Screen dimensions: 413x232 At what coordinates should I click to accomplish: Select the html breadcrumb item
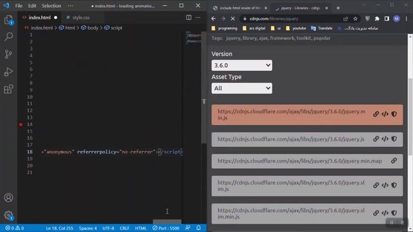coord(67,28)
